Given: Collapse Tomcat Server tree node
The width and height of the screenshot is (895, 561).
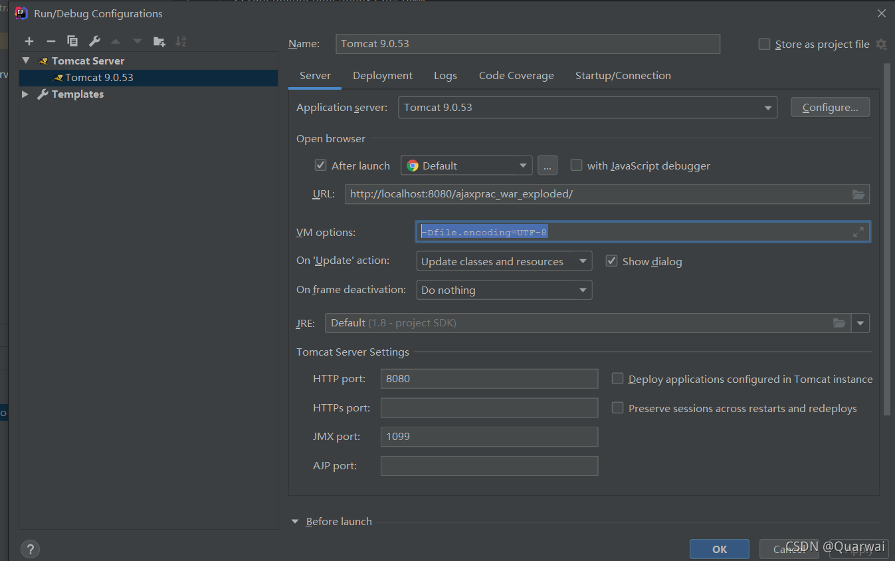Looking at the screenshot, I should [26, 60].
